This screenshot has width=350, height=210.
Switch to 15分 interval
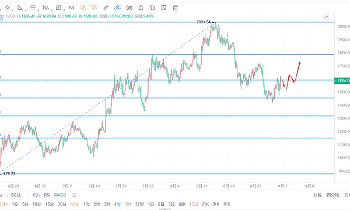pos(50,204)
